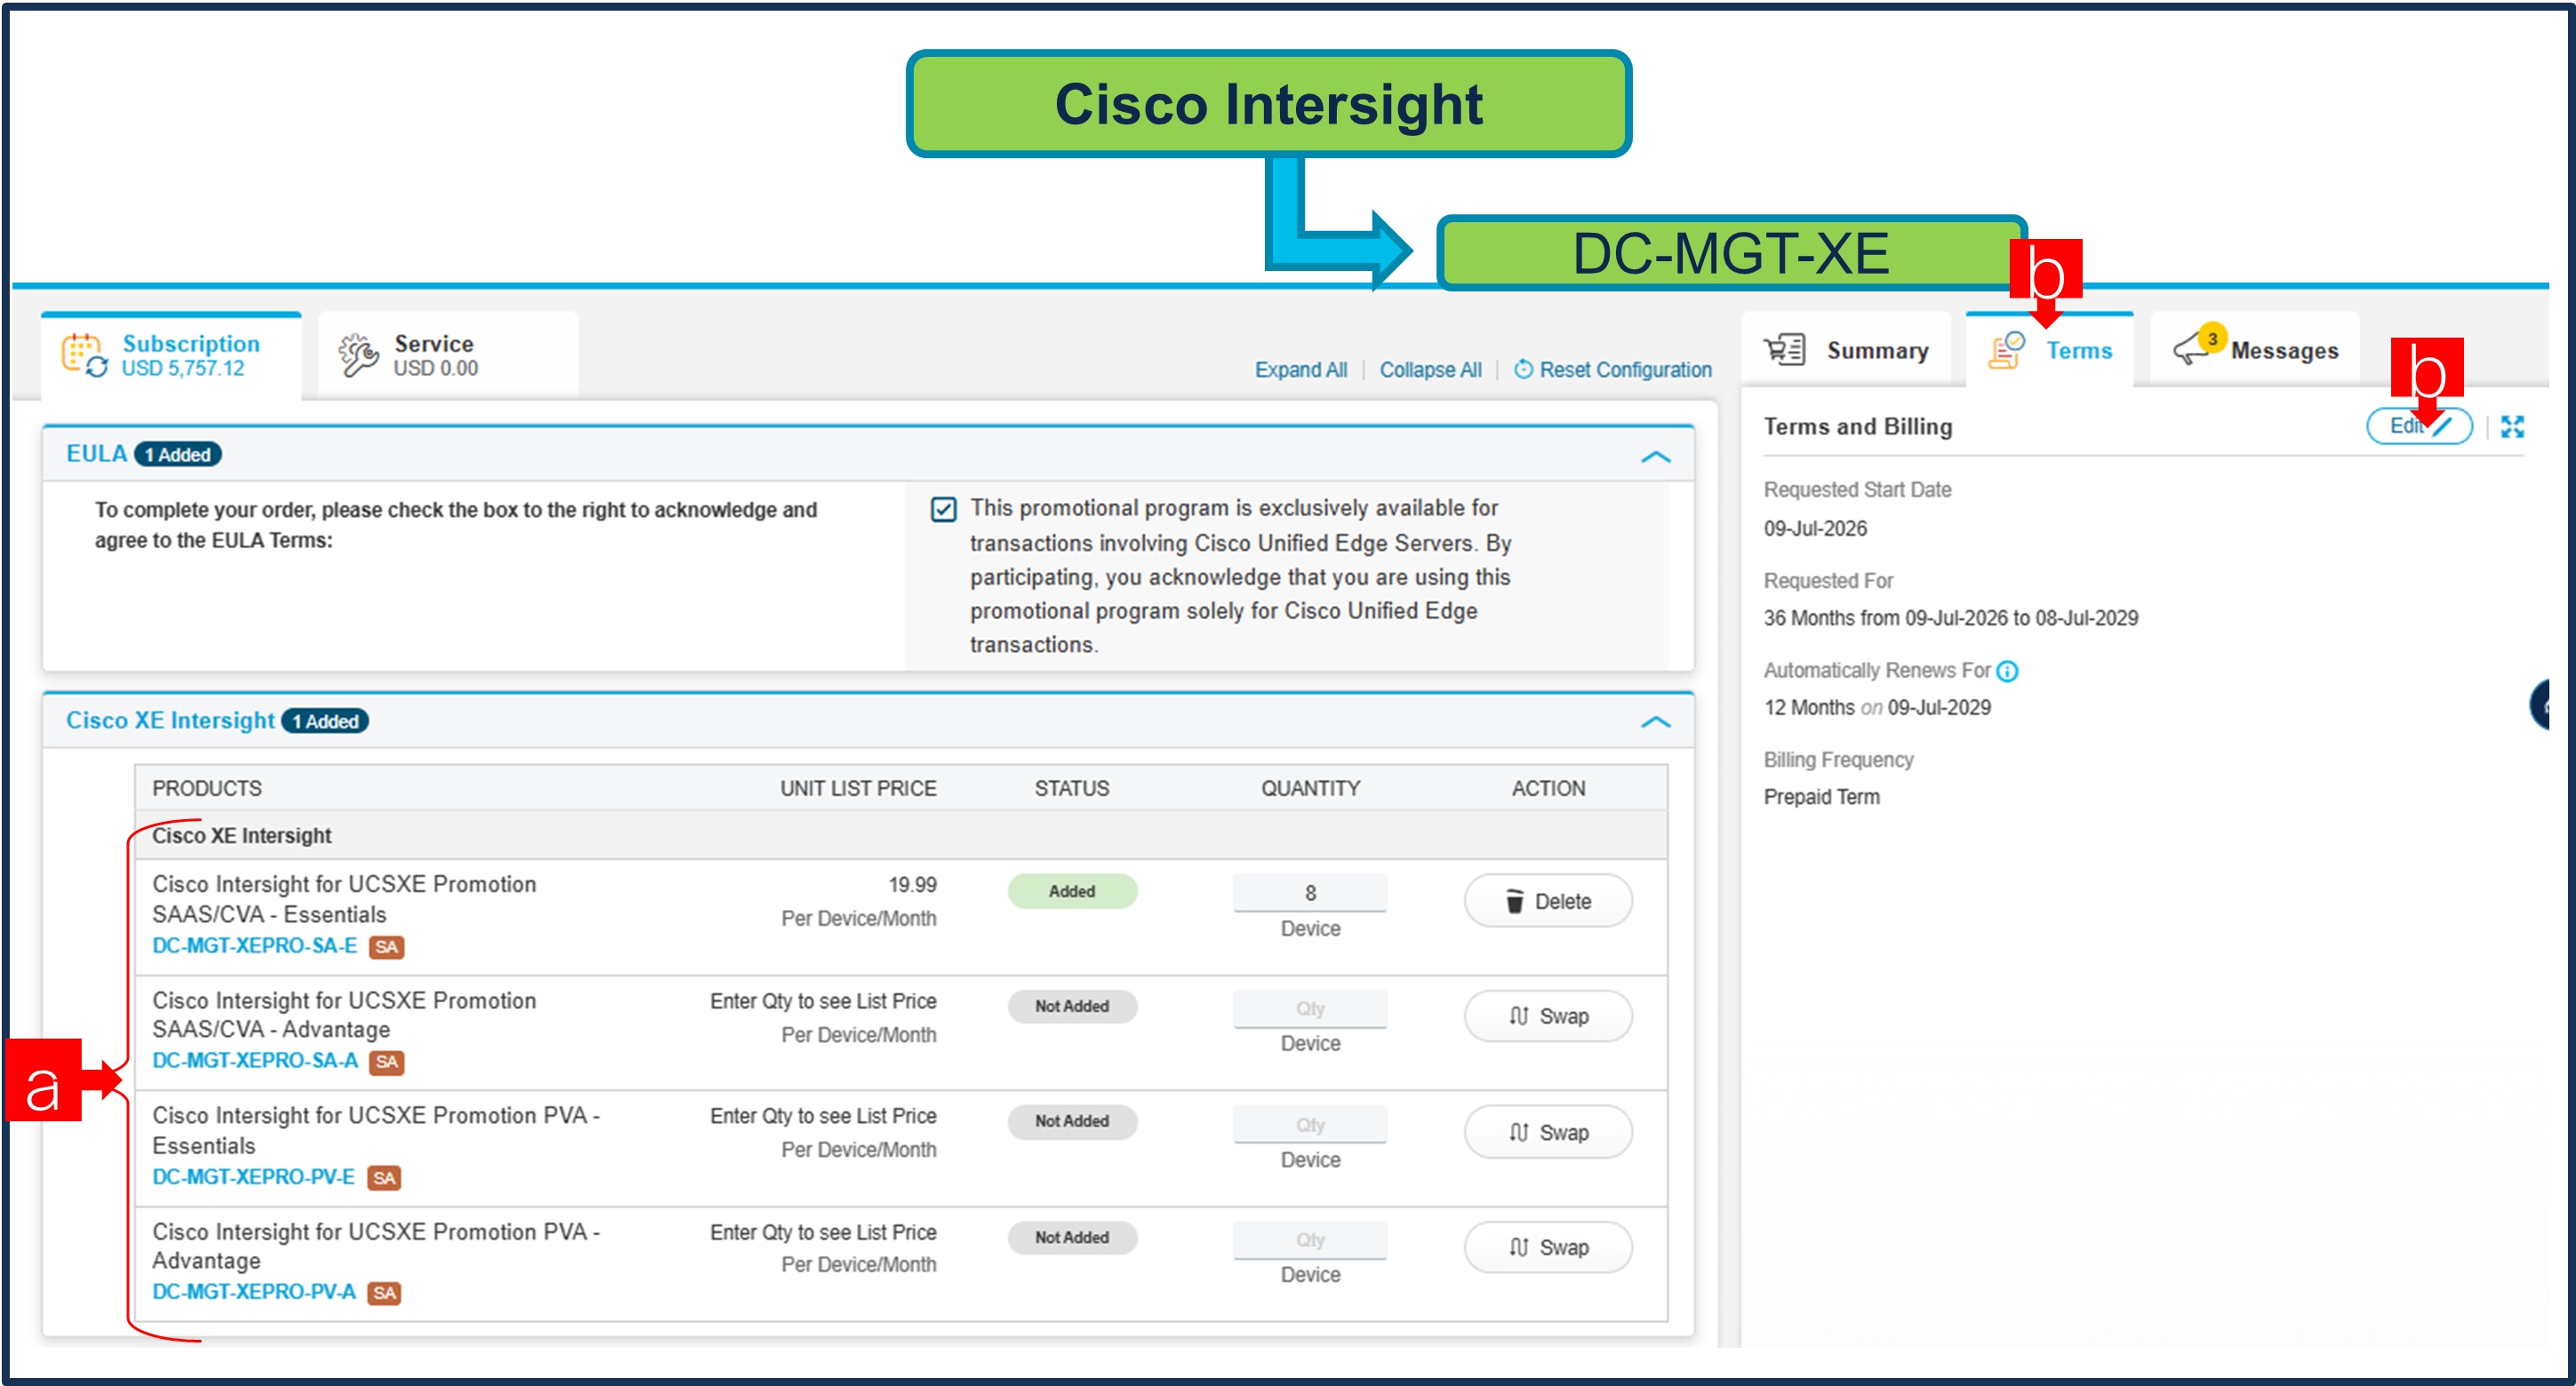Click Not Added status for PVA Essentials
Screen dimensions: 2576x1386
click(x=1072, y=1121)
